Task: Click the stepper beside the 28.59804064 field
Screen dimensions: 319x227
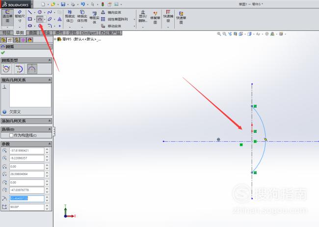Action: (x=47, y=174)
